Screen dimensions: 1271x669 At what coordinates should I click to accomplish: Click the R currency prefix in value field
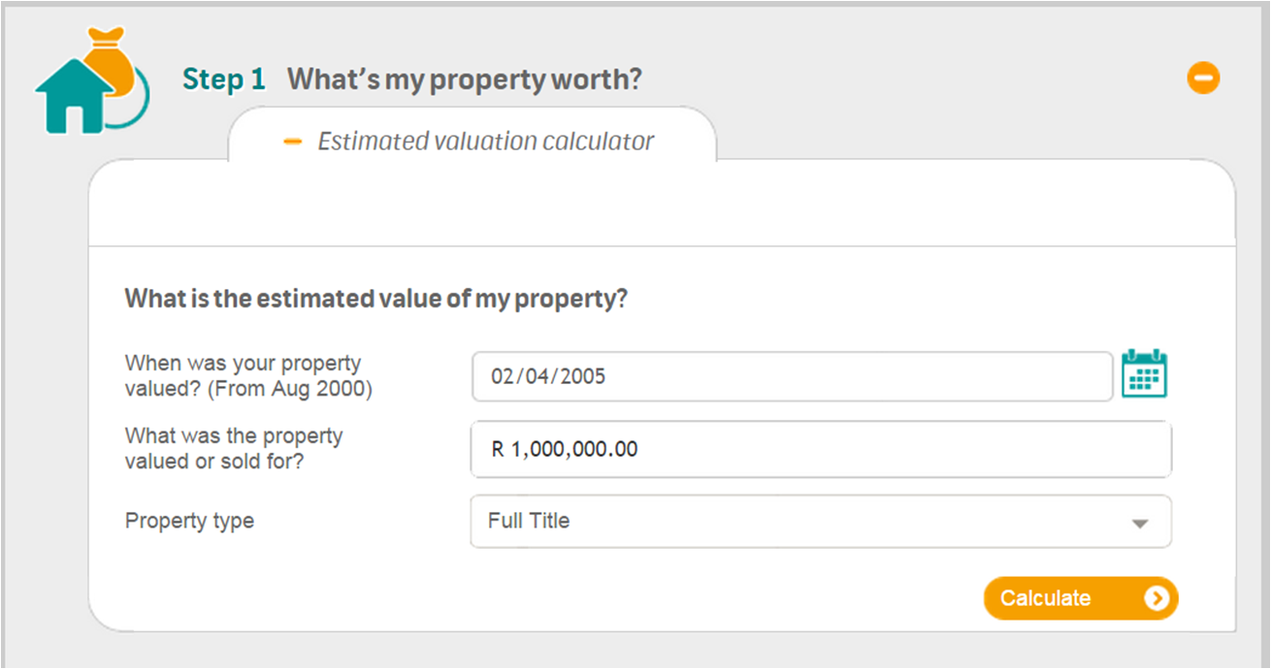pyautogui.click(x=498, y=450)
